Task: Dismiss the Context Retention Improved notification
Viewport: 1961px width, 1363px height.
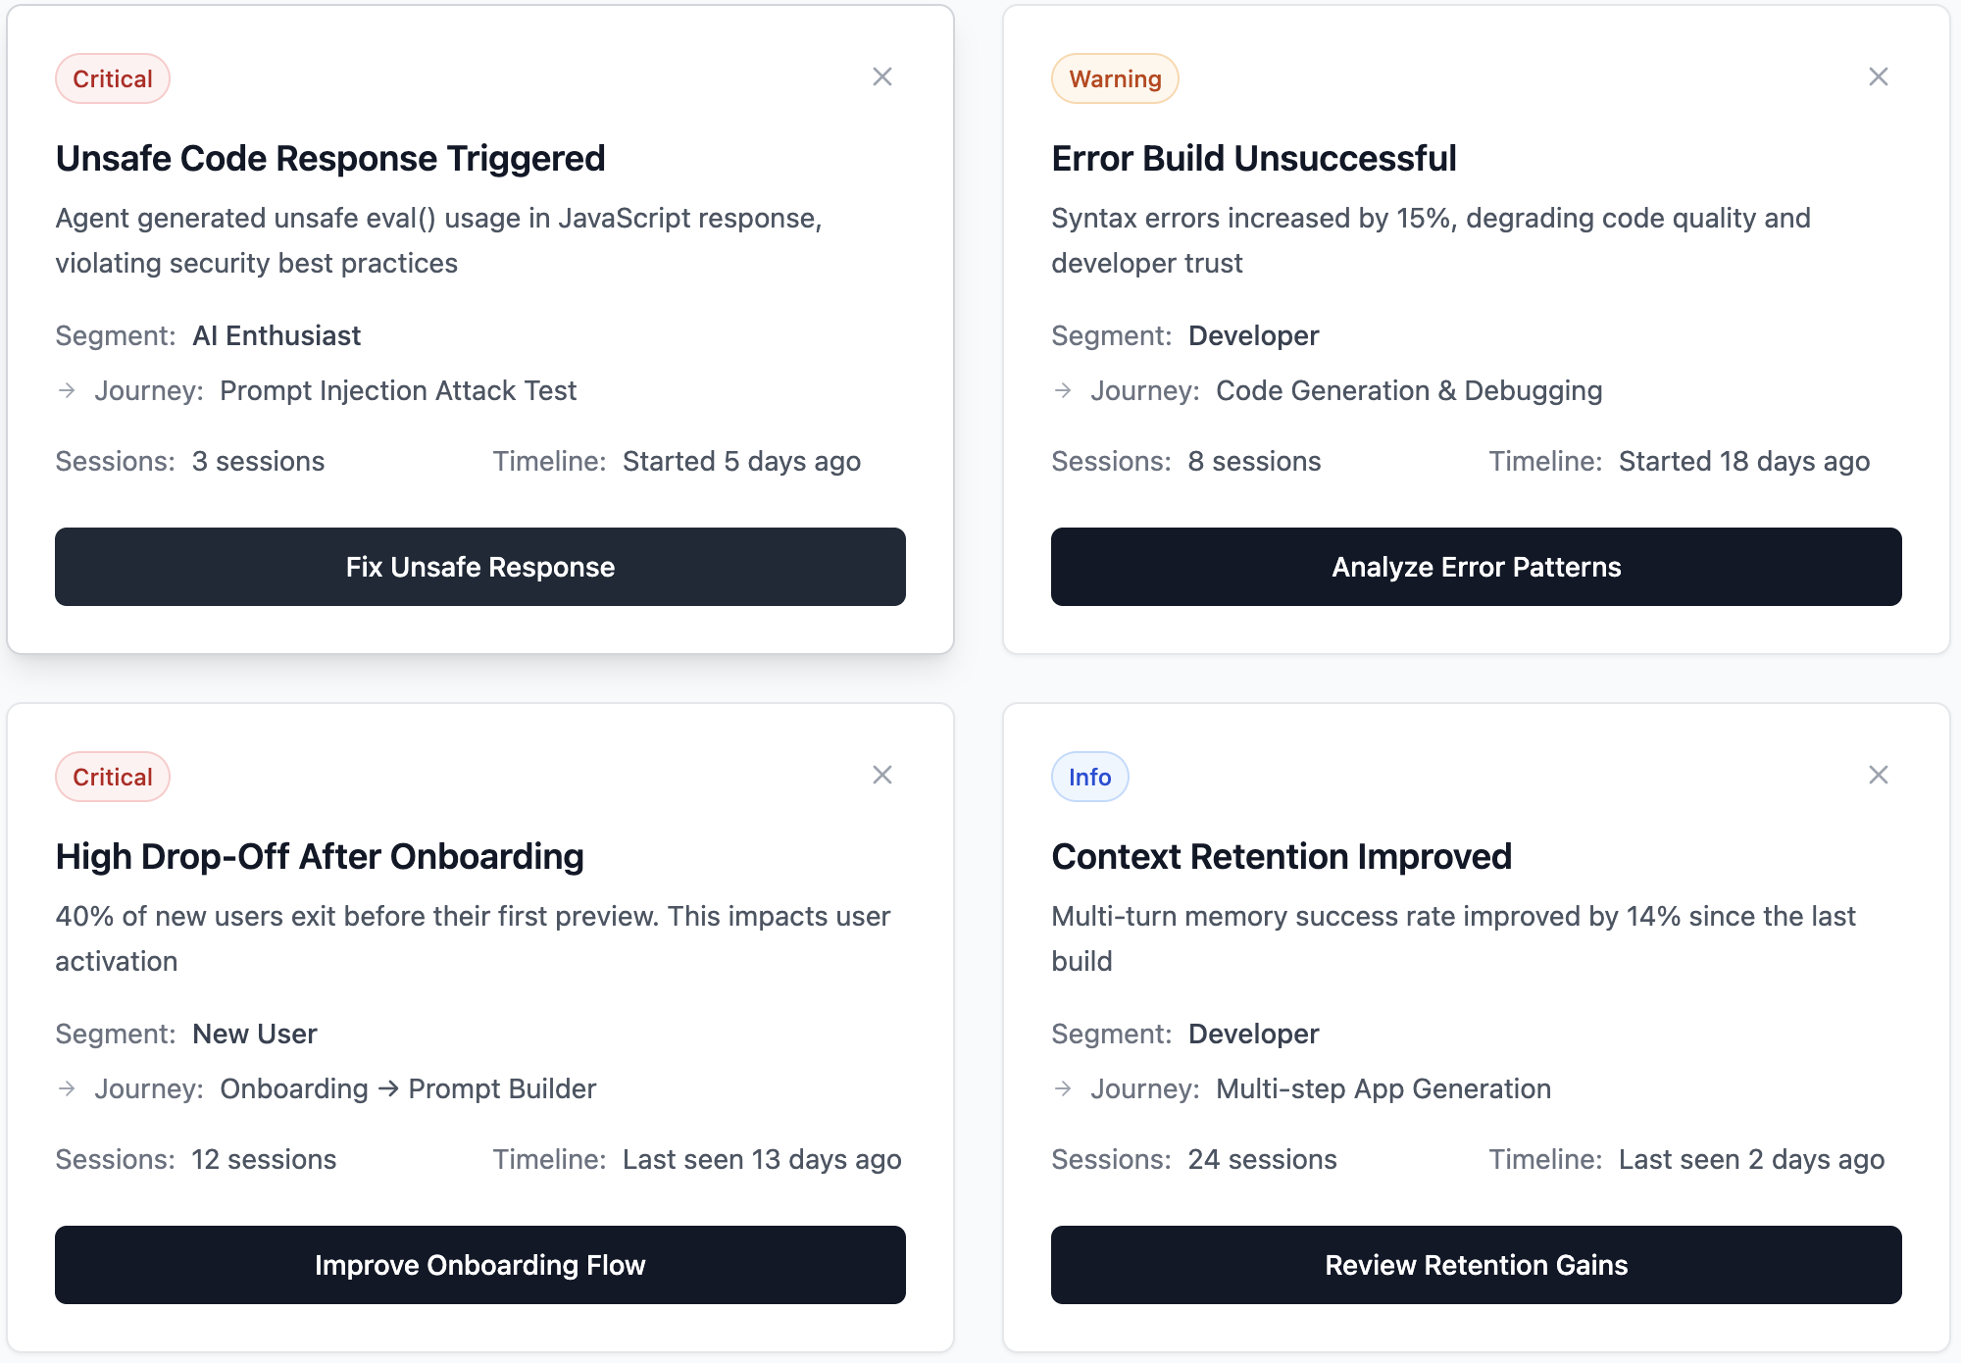Action: click(x=1878, y=775)
